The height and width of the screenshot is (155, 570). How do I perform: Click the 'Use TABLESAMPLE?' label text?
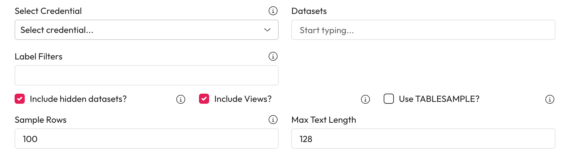[x=439, y=99]
